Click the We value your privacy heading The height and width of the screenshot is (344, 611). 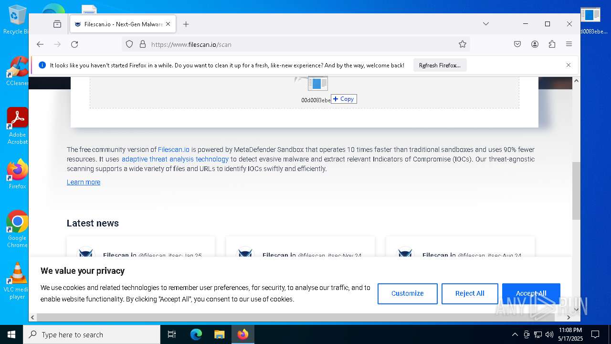pos(83,271)
